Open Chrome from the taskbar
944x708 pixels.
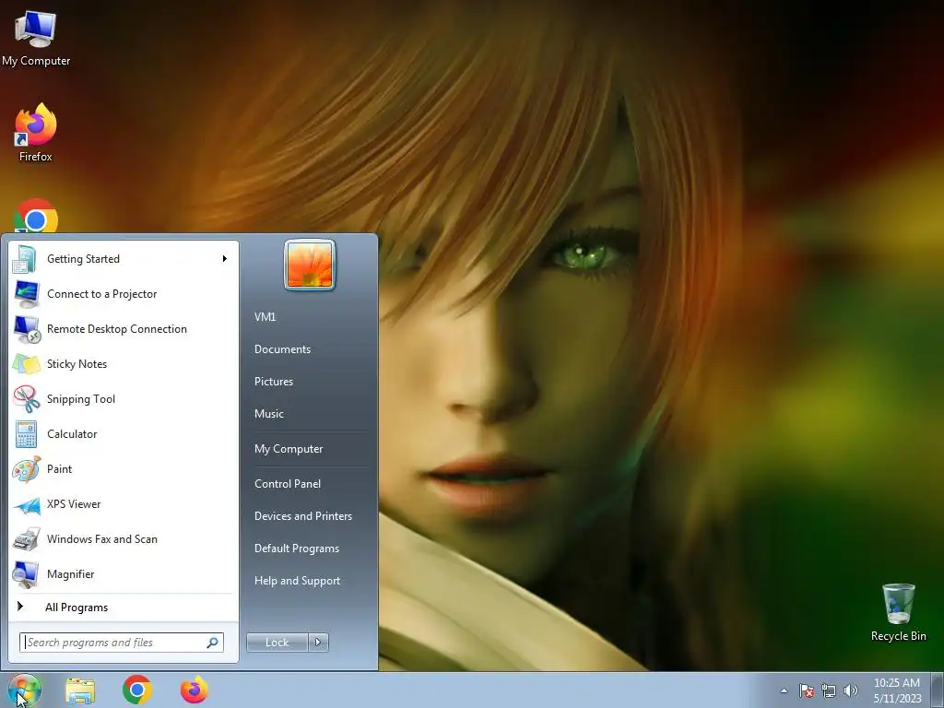point(136,690)
